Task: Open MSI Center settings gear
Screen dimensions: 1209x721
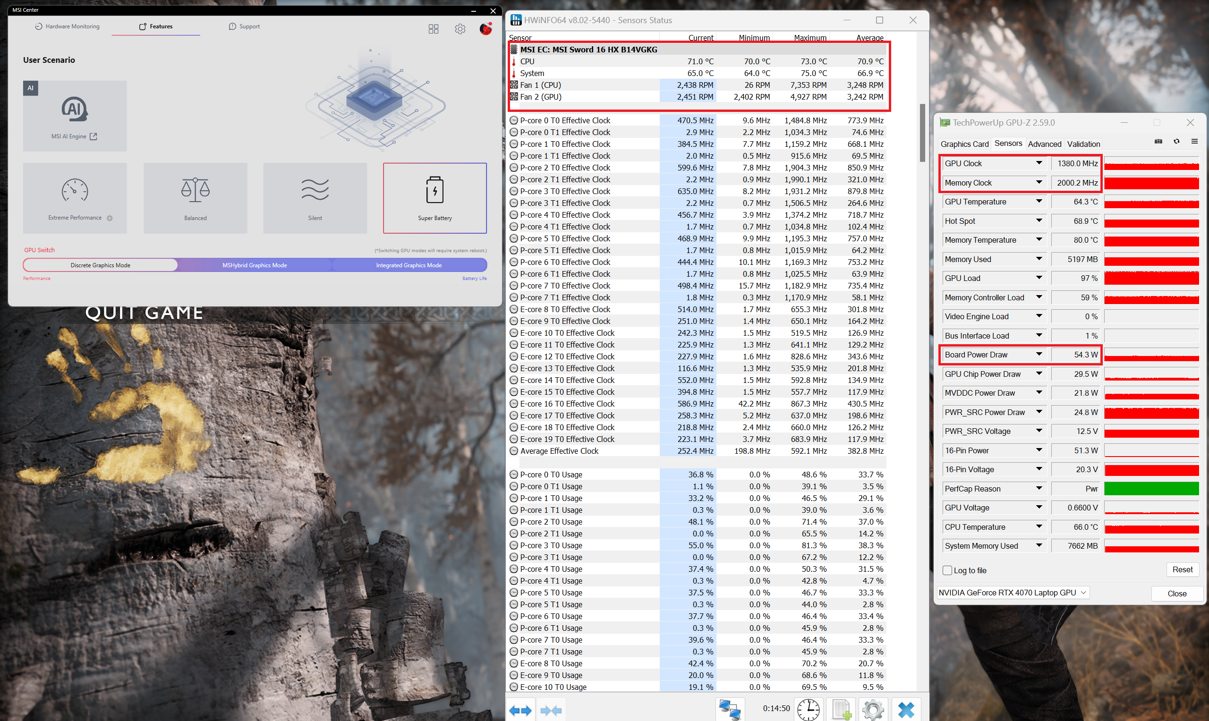Action: click(x=460, y=29)
